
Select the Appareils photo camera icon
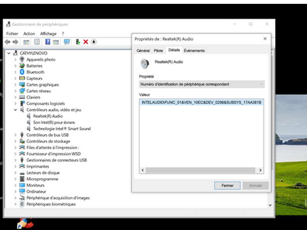coord(22,59)
